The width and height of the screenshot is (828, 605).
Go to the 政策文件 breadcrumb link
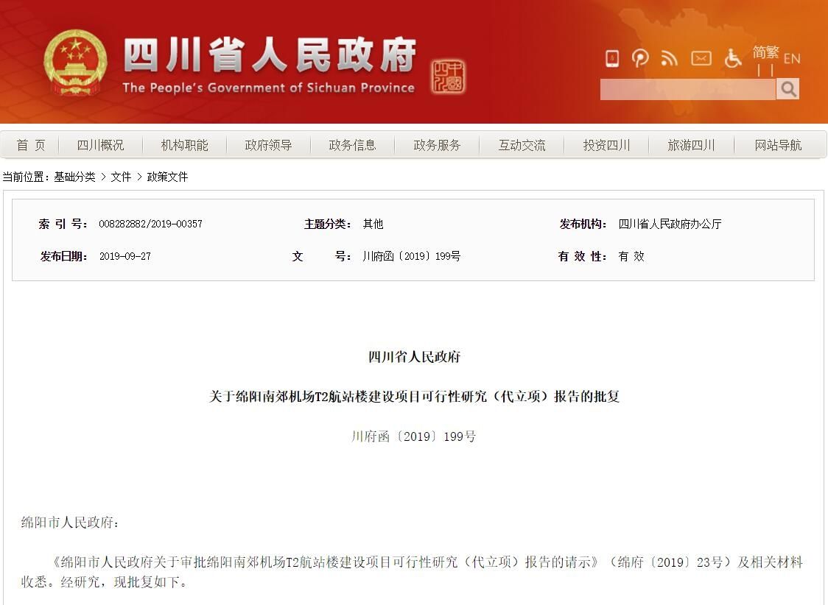[167, 177]
